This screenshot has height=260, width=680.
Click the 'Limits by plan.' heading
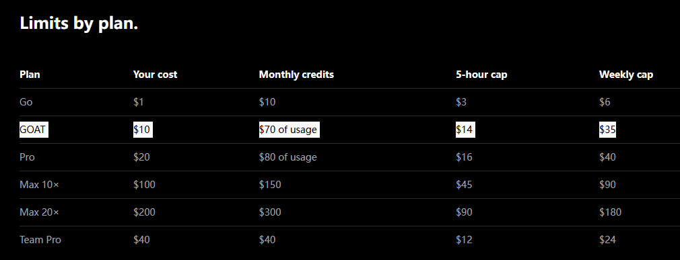[79, 24]
